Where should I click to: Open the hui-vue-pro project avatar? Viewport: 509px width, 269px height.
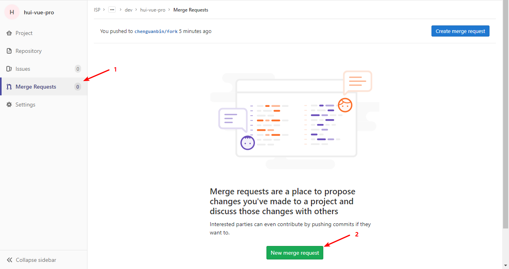pyautogui.click(x=12, y=12)
